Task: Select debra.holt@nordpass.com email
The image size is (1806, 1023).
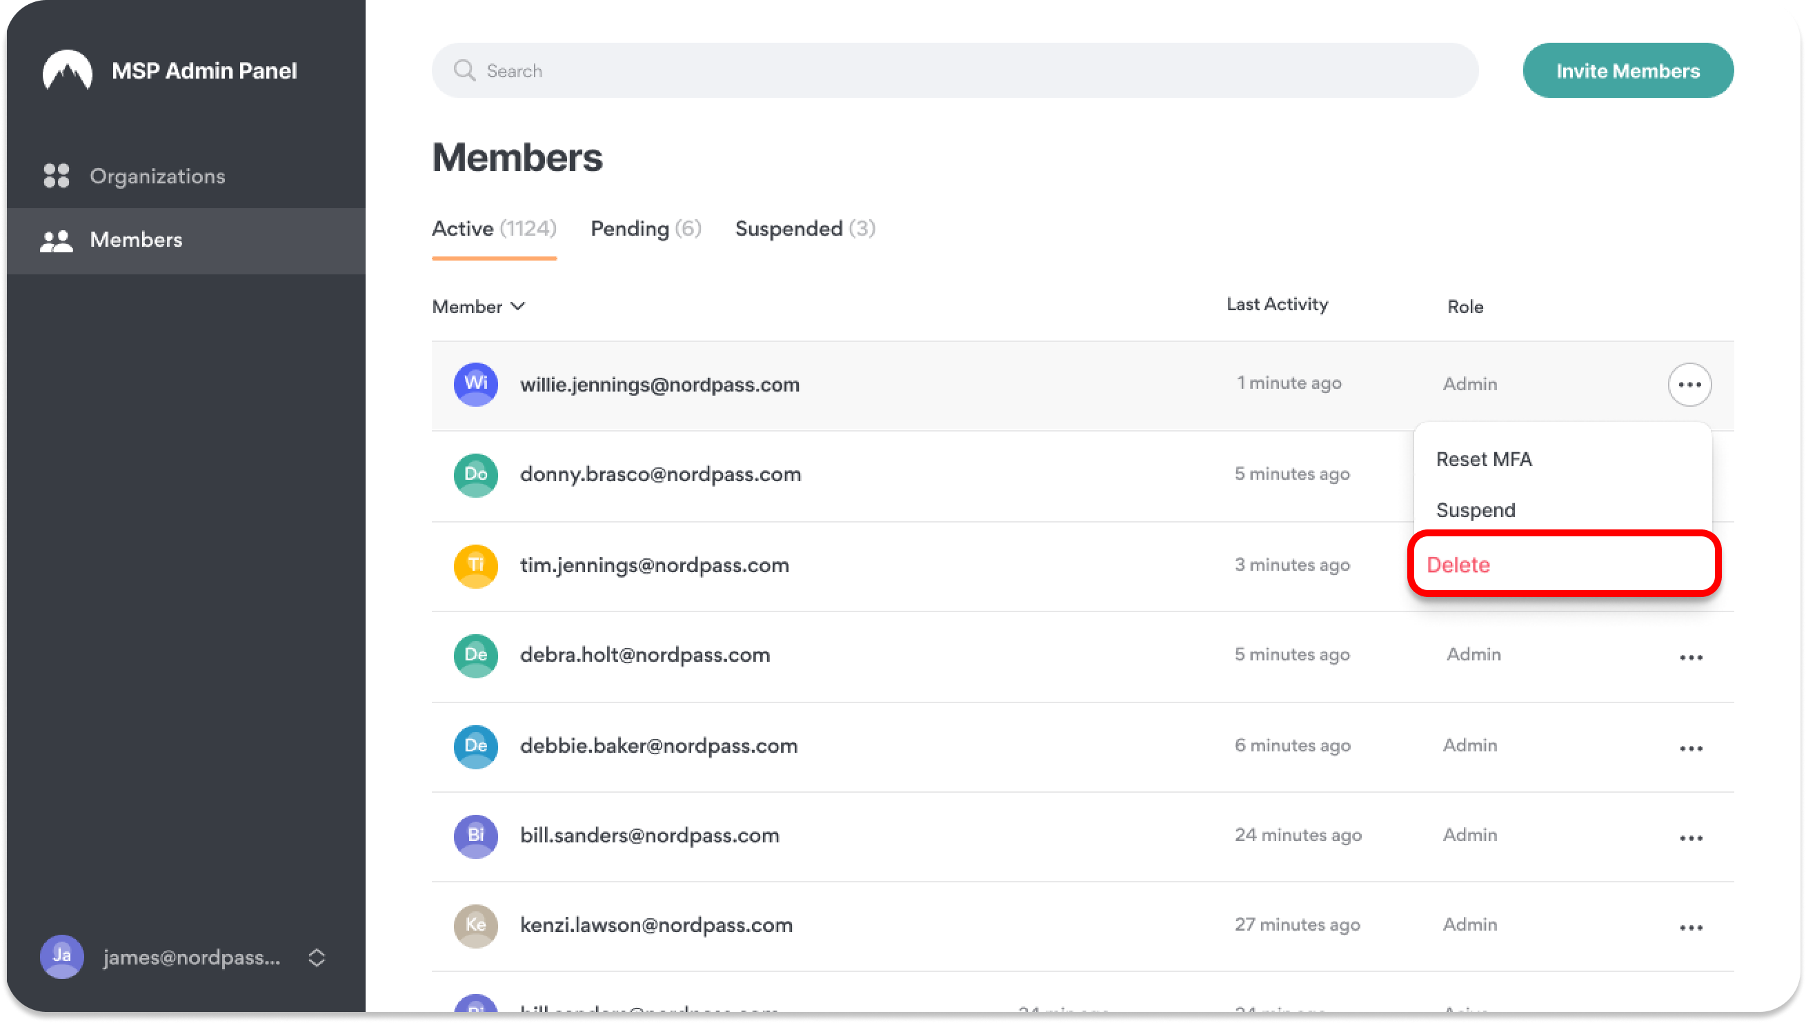Action: pyautogui.click(x=644, y=656)
